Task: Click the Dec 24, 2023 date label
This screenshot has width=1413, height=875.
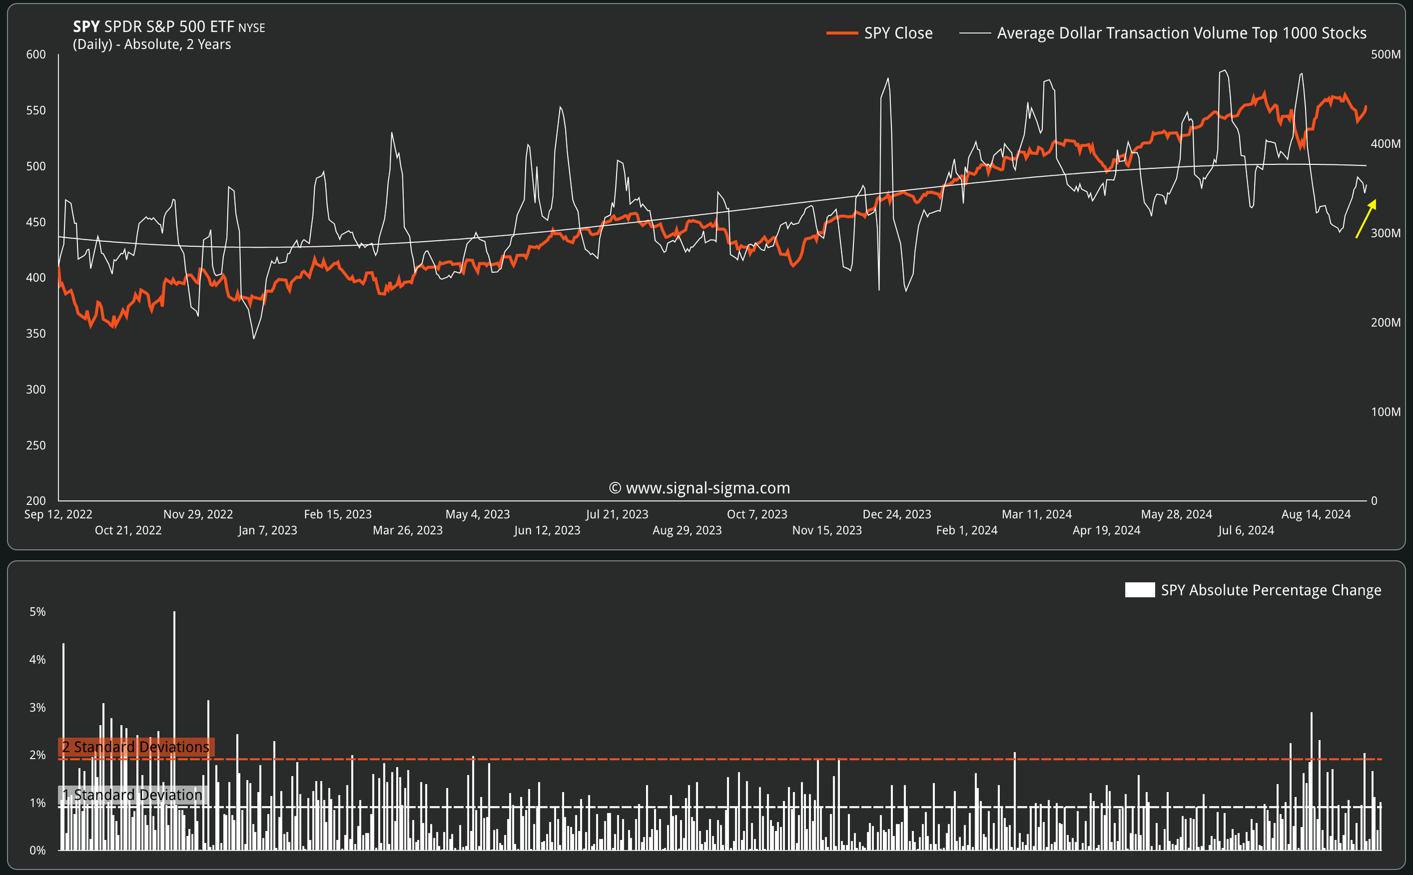Action: point(896,514)
